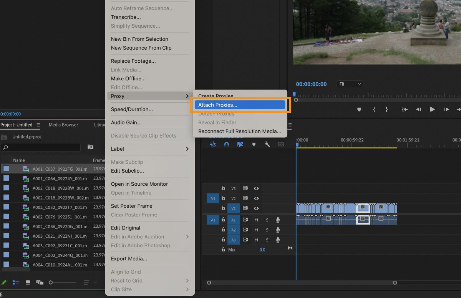Click the Voice-over record microphone on track A1
Image resolution: width=461 pixels, height=298 pixels.
click(x=277, y=220)
